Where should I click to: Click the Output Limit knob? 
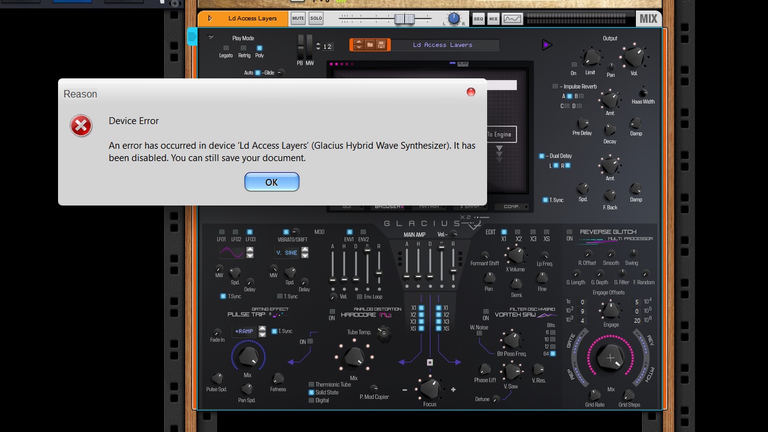(591, 57)
